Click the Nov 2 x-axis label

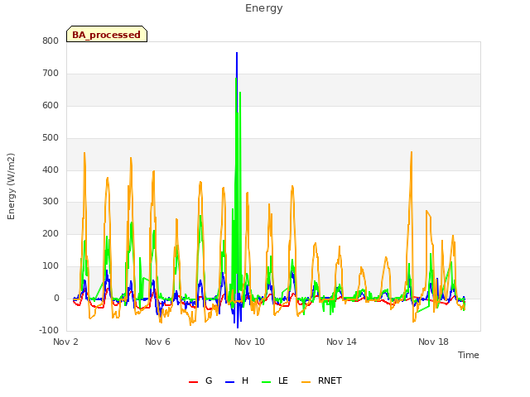click(x=65, y=342)
